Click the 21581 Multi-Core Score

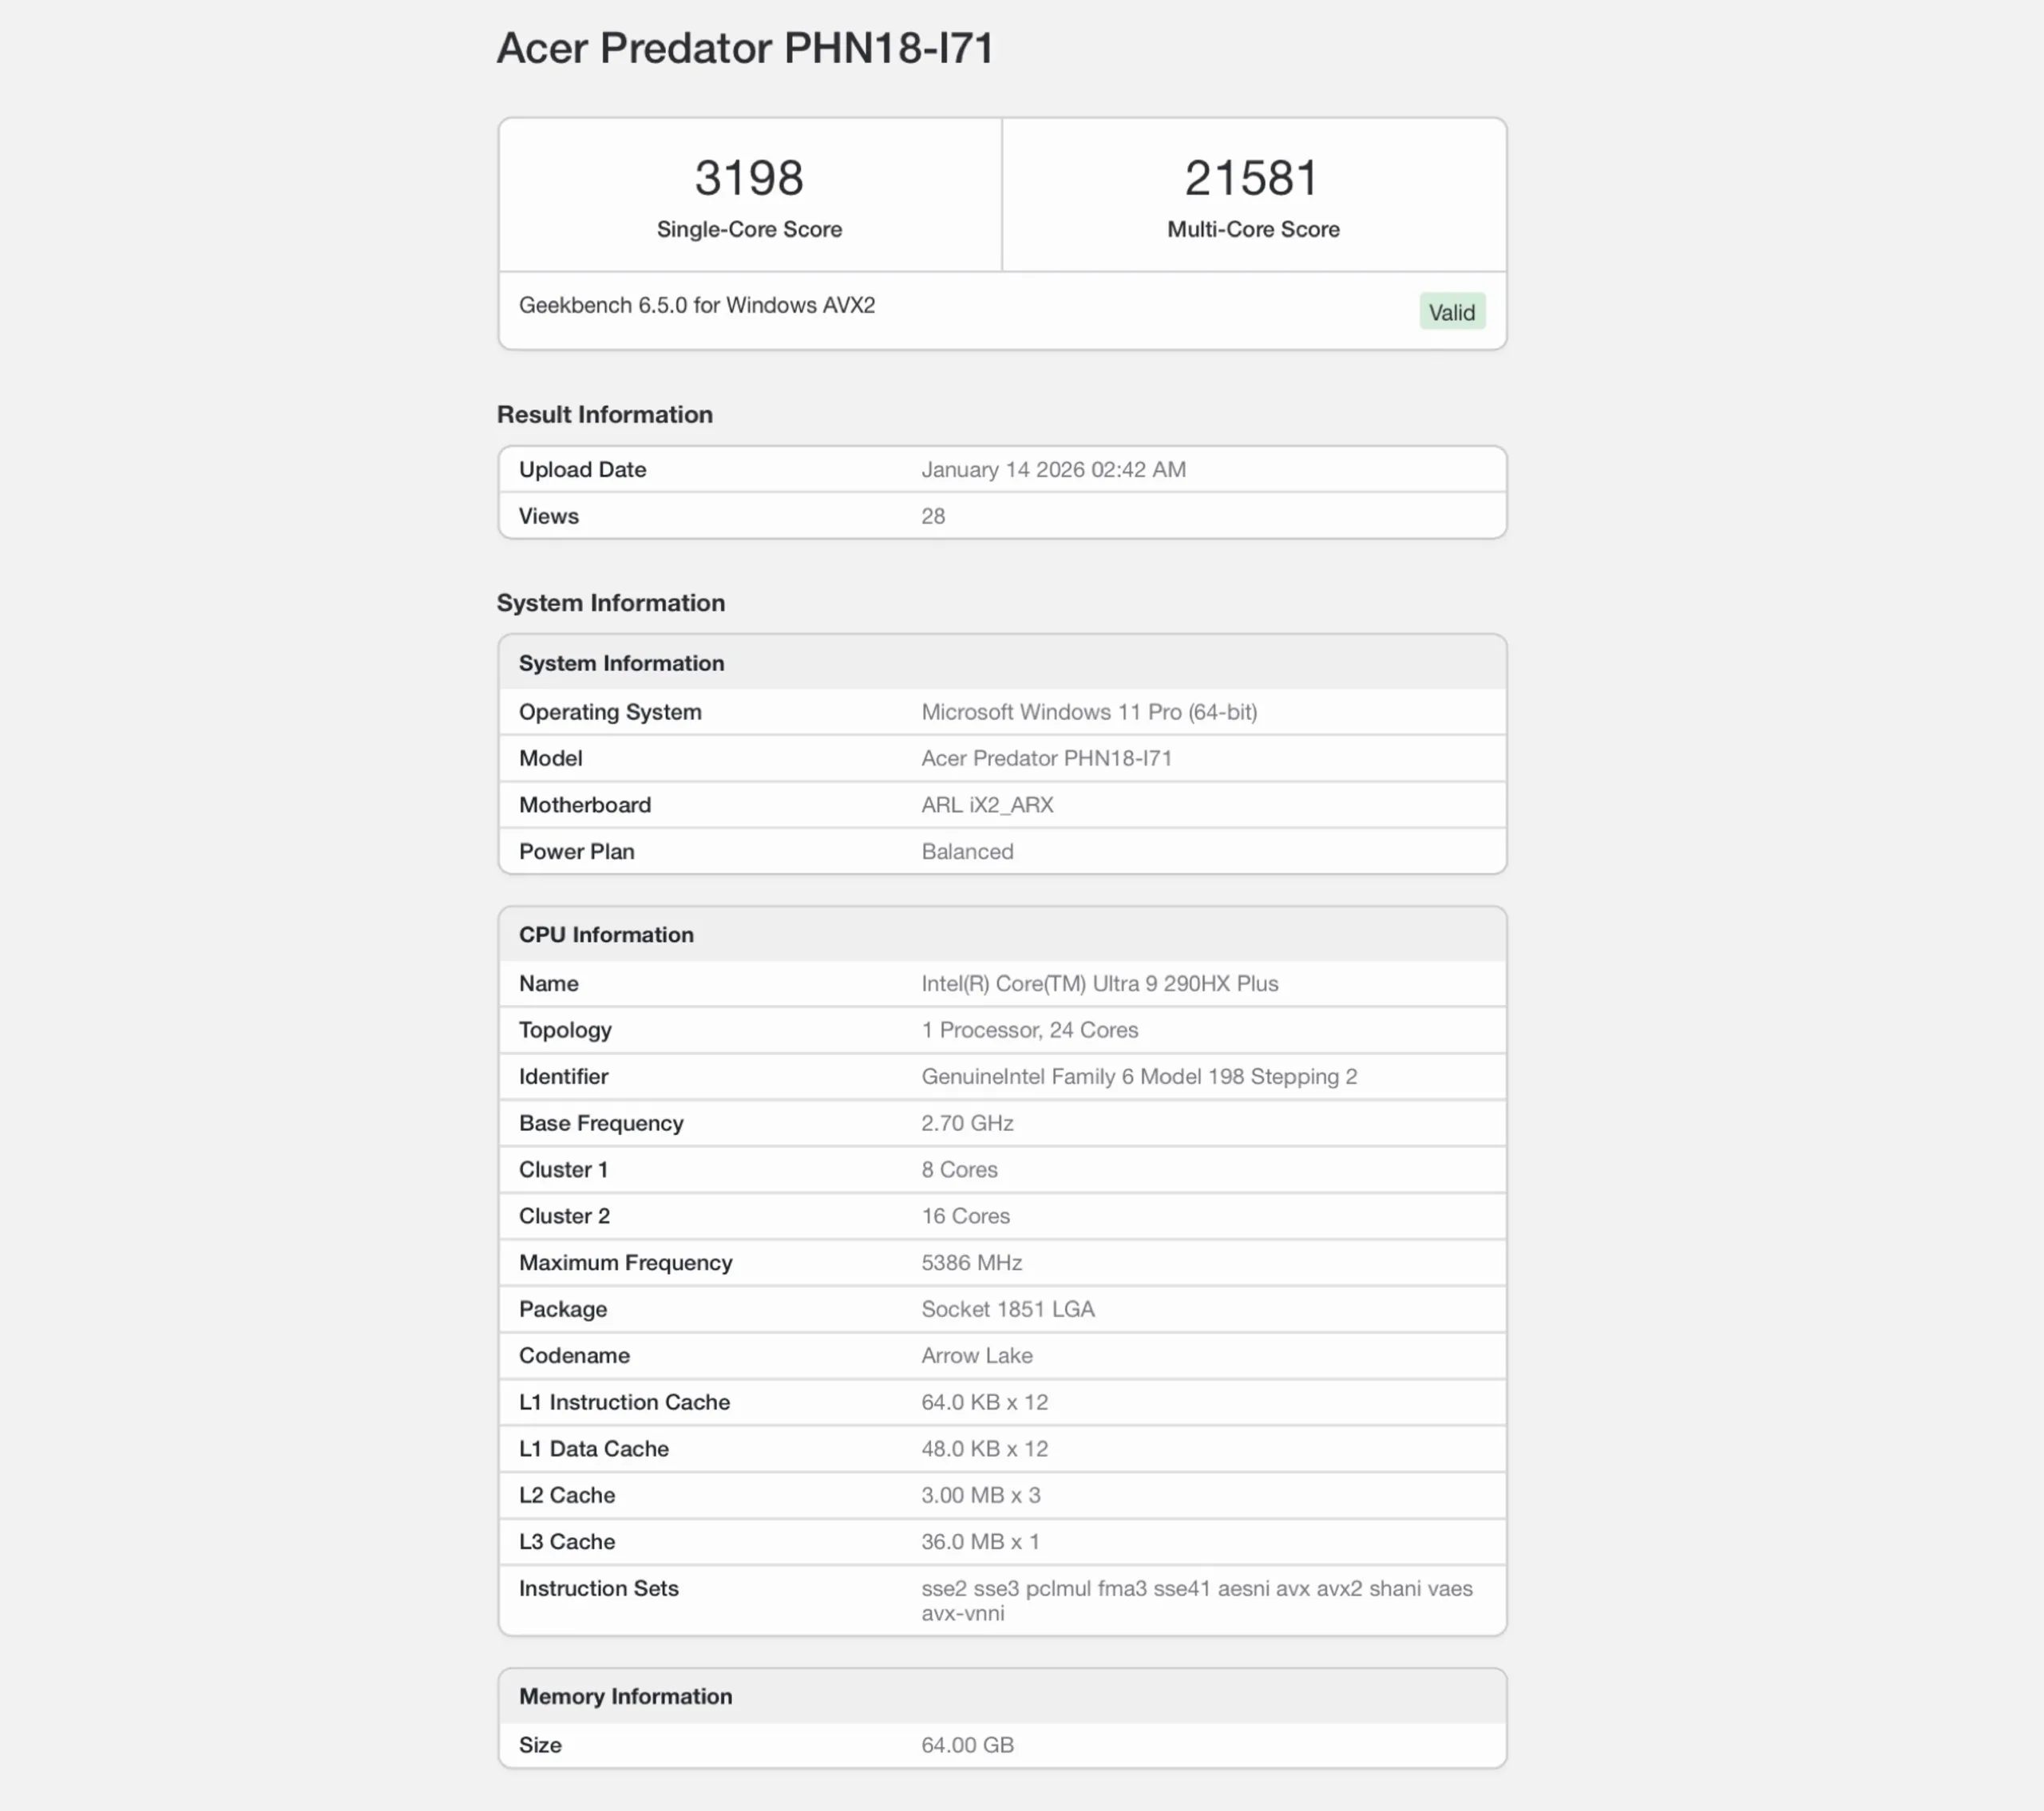(x=1252, y=179)
